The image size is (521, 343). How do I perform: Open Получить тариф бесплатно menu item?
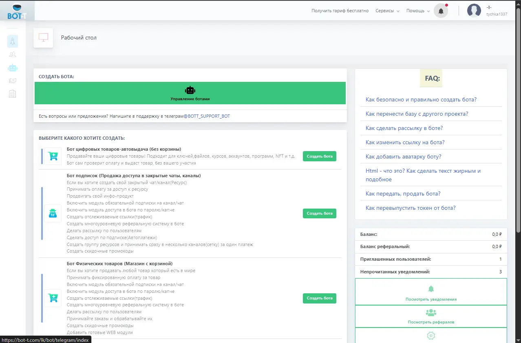click(340, 11)
